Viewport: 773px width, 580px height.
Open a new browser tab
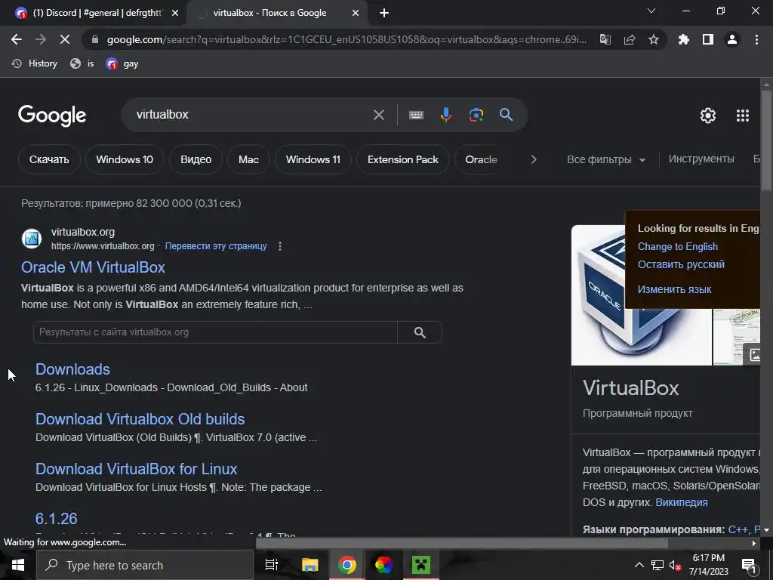(x=384, y=14)
